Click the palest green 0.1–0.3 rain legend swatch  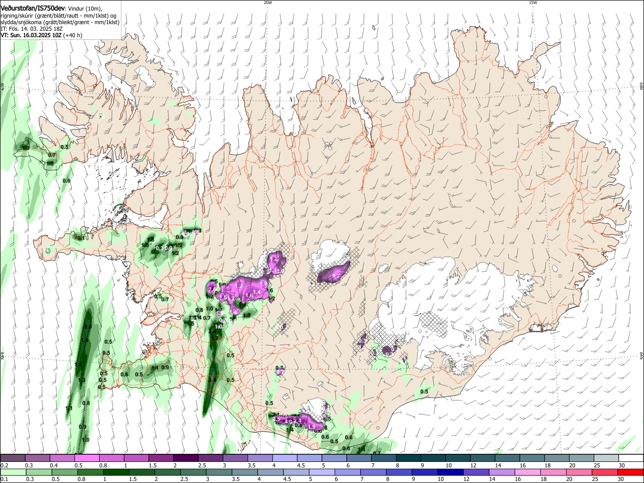(14, 472)
